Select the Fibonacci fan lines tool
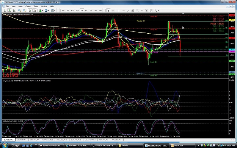 click(x=151, y=11)
